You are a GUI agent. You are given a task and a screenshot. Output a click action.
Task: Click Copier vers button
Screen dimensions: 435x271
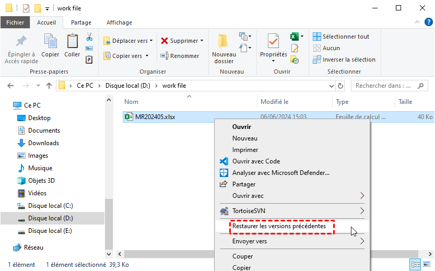click(x=126, y=56)
